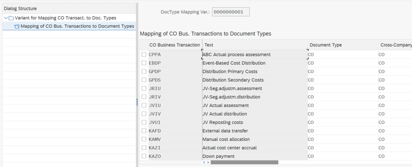Select Mapping of CO Bus. Transactions tree item
This screenshot has width=412, height=167.
pos(77,27)
